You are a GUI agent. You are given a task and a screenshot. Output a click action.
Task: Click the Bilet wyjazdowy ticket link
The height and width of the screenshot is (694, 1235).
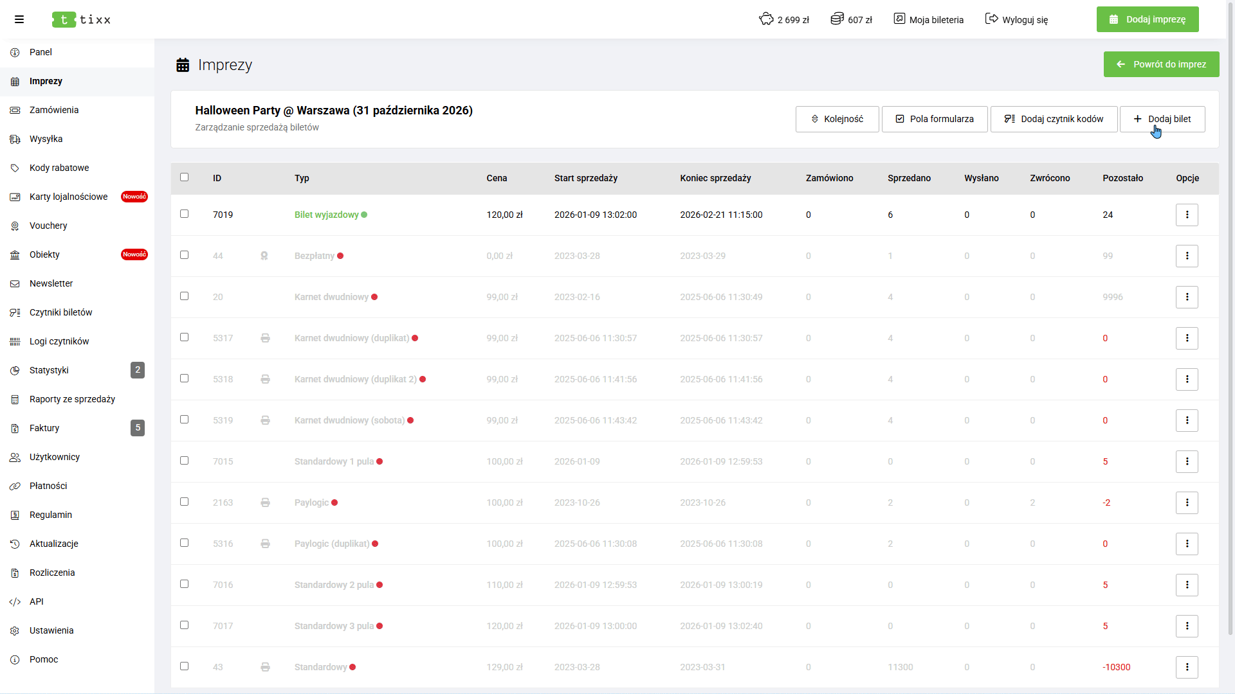coord(326,215)
